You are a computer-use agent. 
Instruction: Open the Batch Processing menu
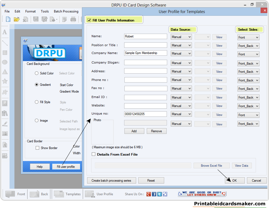66,11
